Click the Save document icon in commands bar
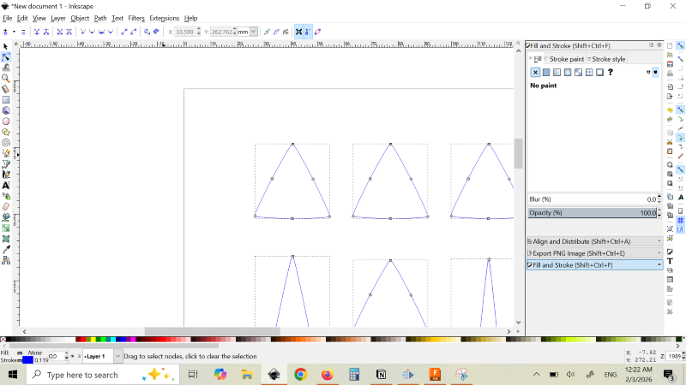Viewport: 686px width, 385px height. pyautogui.click(x=670, y=64)
